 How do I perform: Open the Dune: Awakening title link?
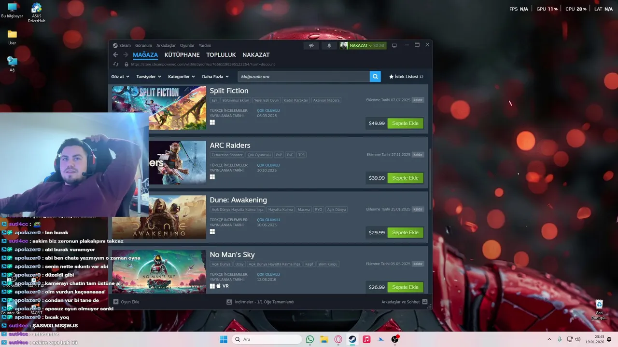click(238, 200)
